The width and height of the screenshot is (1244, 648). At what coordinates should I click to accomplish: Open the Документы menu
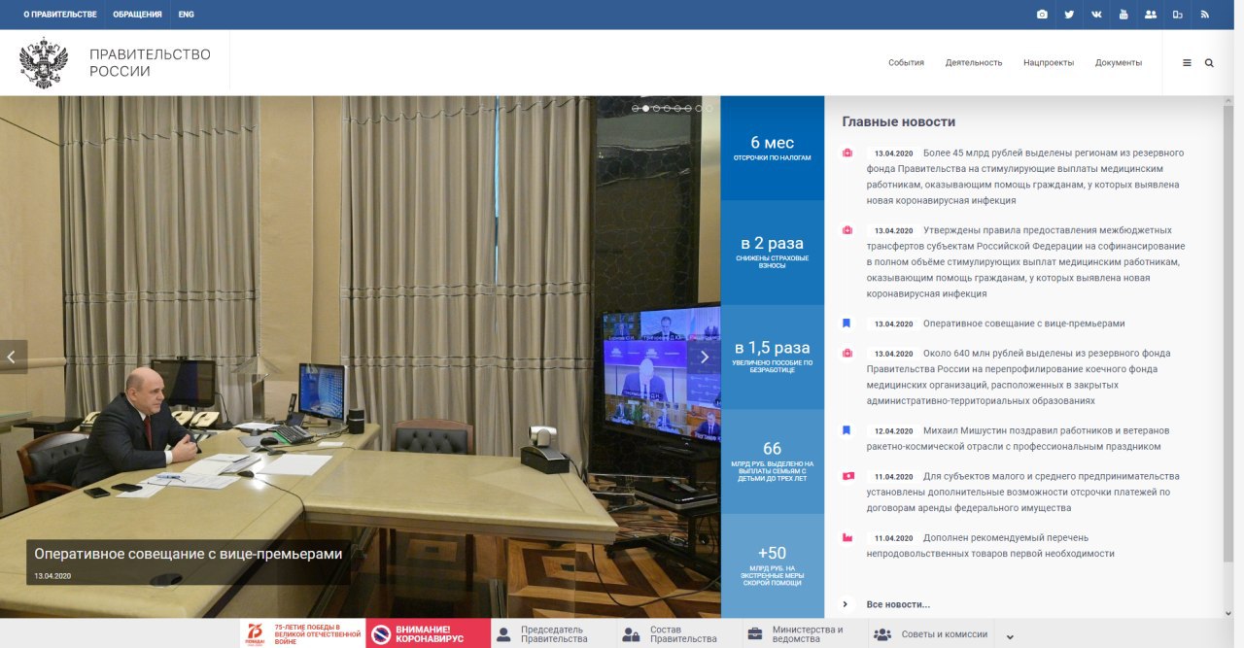point(1119,62)
